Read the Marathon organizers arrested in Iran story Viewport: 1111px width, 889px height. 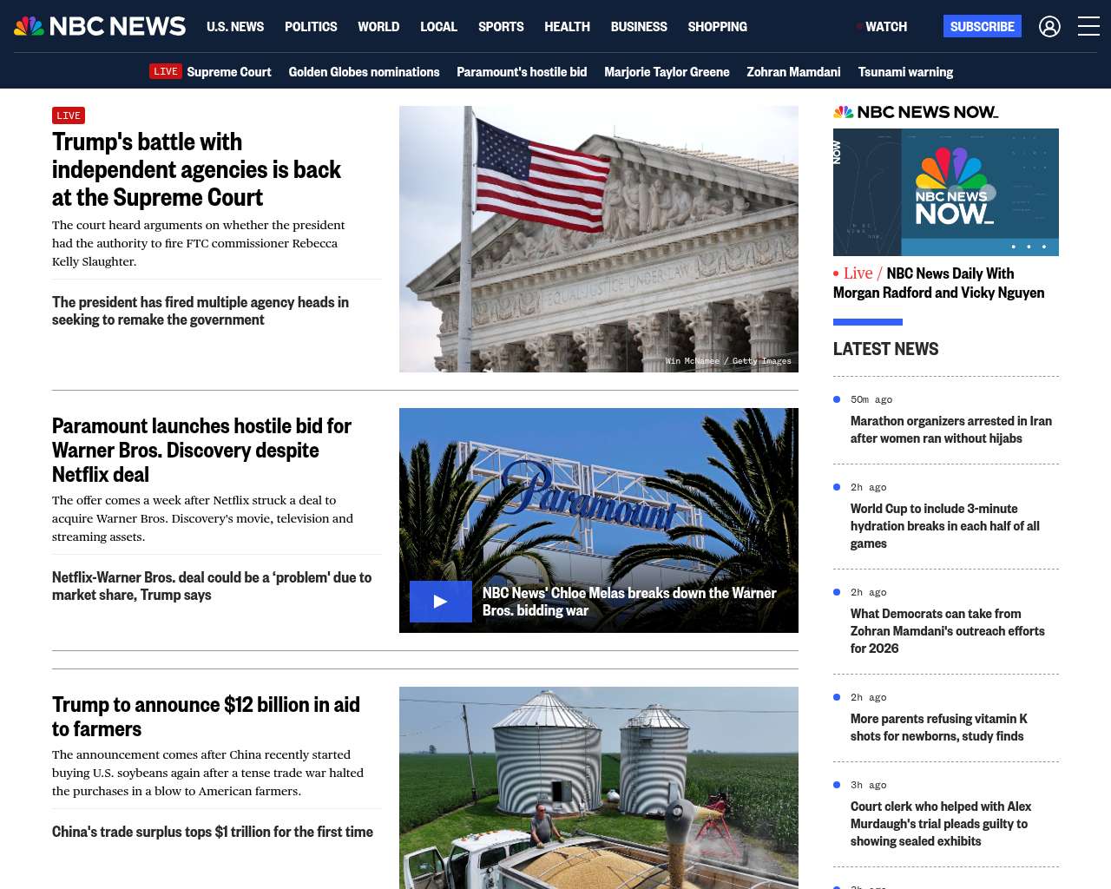coord(950,430)
